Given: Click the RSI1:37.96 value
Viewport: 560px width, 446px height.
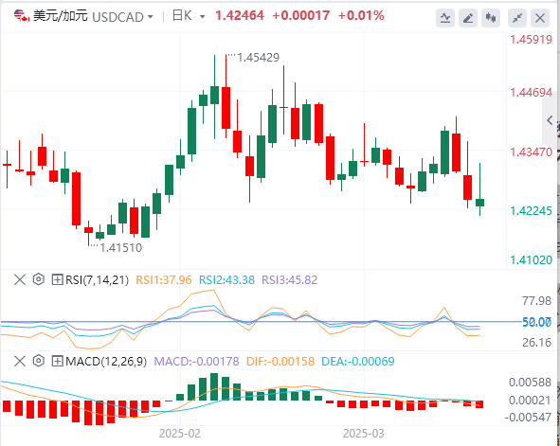Looking at the screenshot, I should point(164,280).
